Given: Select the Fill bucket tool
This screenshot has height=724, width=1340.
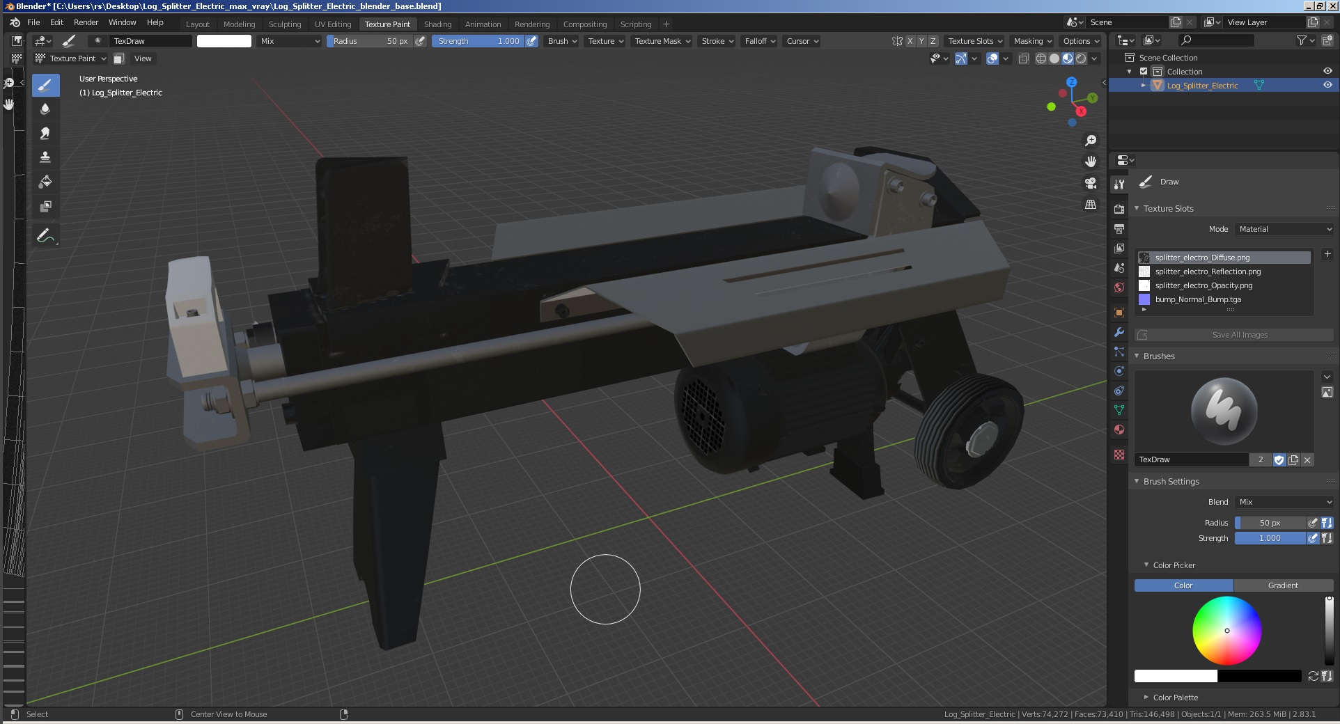Looking at the screenshot, I should pyautogui.click(x=45, y=182).
